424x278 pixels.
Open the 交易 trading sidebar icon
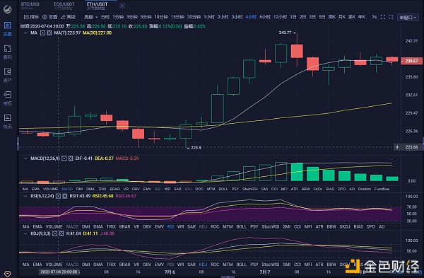click(x=7, y=29)
